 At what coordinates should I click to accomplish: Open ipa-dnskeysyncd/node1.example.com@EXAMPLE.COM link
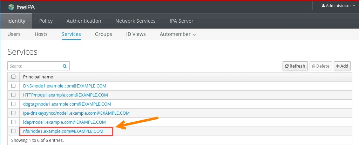(x=76, y=113)
